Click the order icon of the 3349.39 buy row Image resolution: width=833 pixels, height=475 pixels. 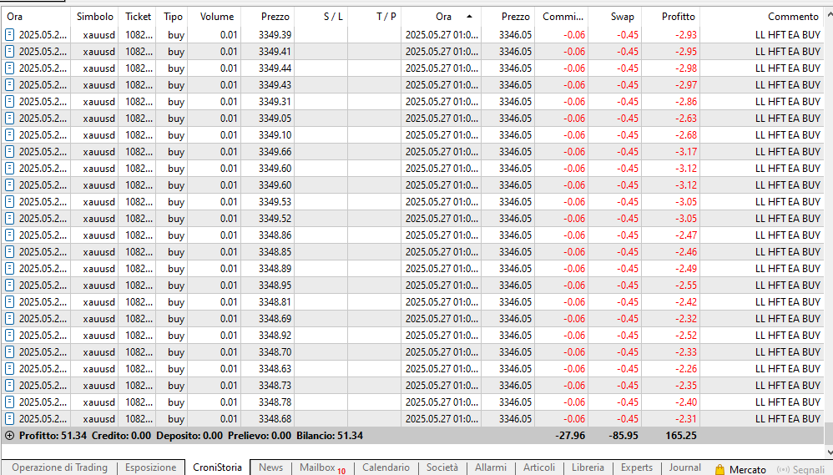point(9,35)
